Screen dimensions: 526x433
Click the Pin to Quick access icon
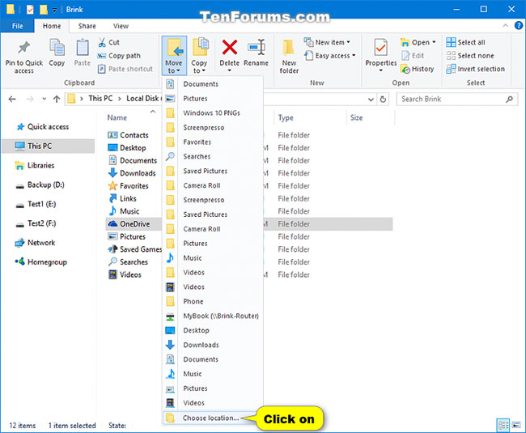[x=23, y=48]
